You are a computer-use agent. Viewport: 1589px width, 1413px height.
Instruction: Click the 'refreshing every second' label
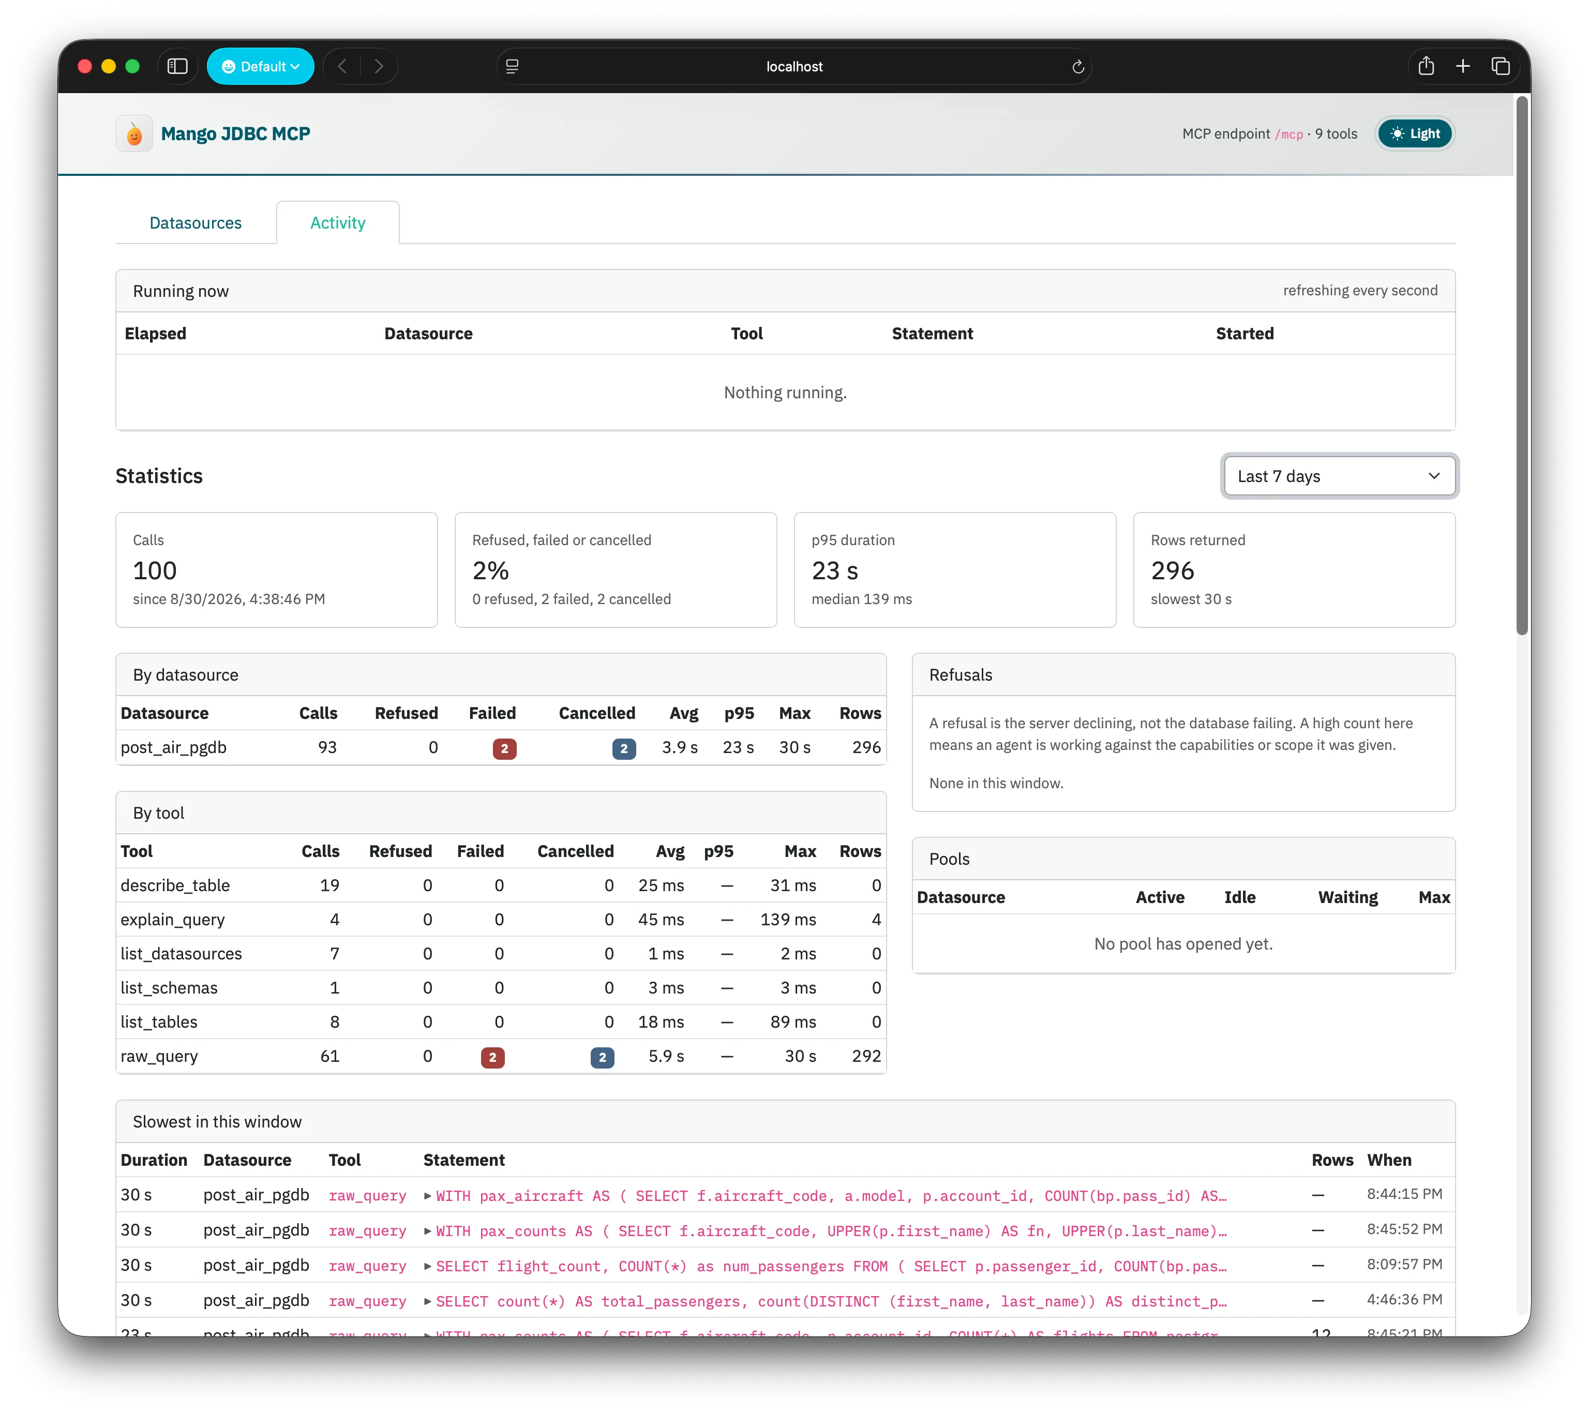(1360, 291)
